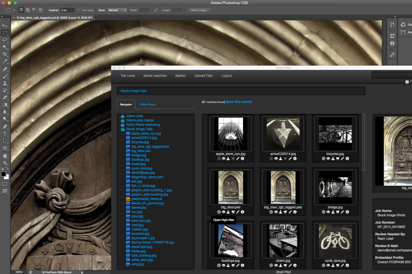This screenshot has height=274, width=412.
Task: Toggle Quick Mask mode in the toolbox
Action: [x=5, y=184]
